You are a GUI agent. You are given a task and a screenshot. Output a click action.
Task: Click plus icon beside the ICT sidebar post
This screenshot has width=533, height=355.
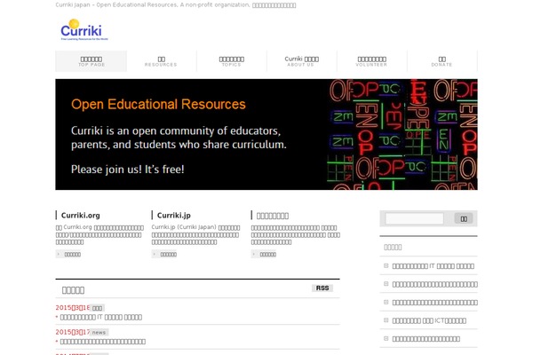pyautogui.click(x=386, y=320)
